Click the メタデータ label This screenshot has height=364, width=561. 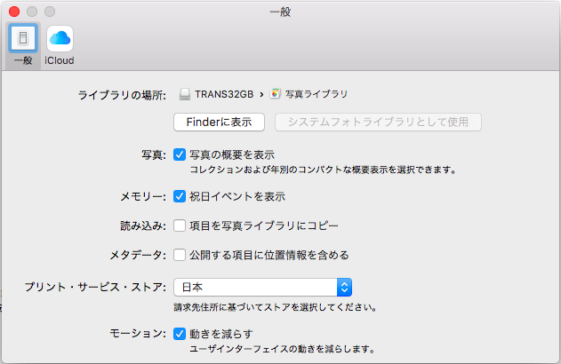click(138, 255)
